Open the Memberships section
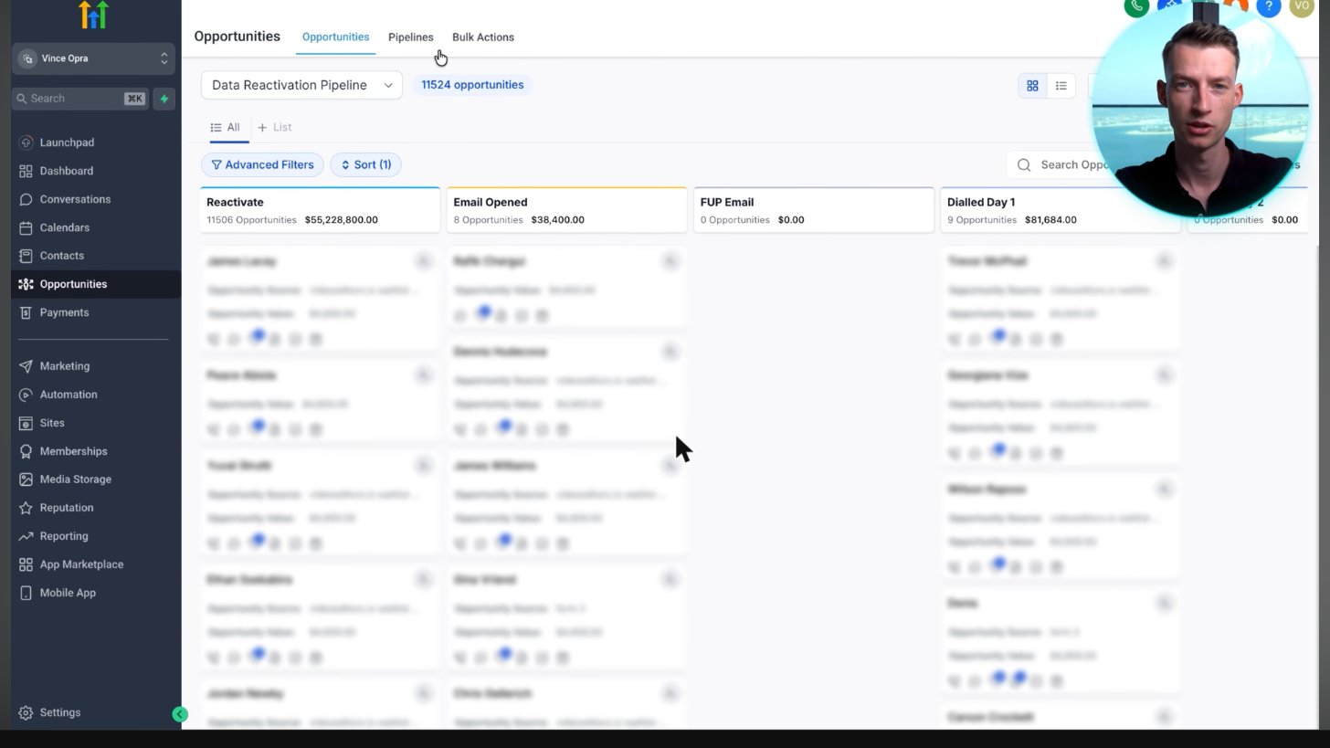 pyautogui.click(x=73, y=451)
